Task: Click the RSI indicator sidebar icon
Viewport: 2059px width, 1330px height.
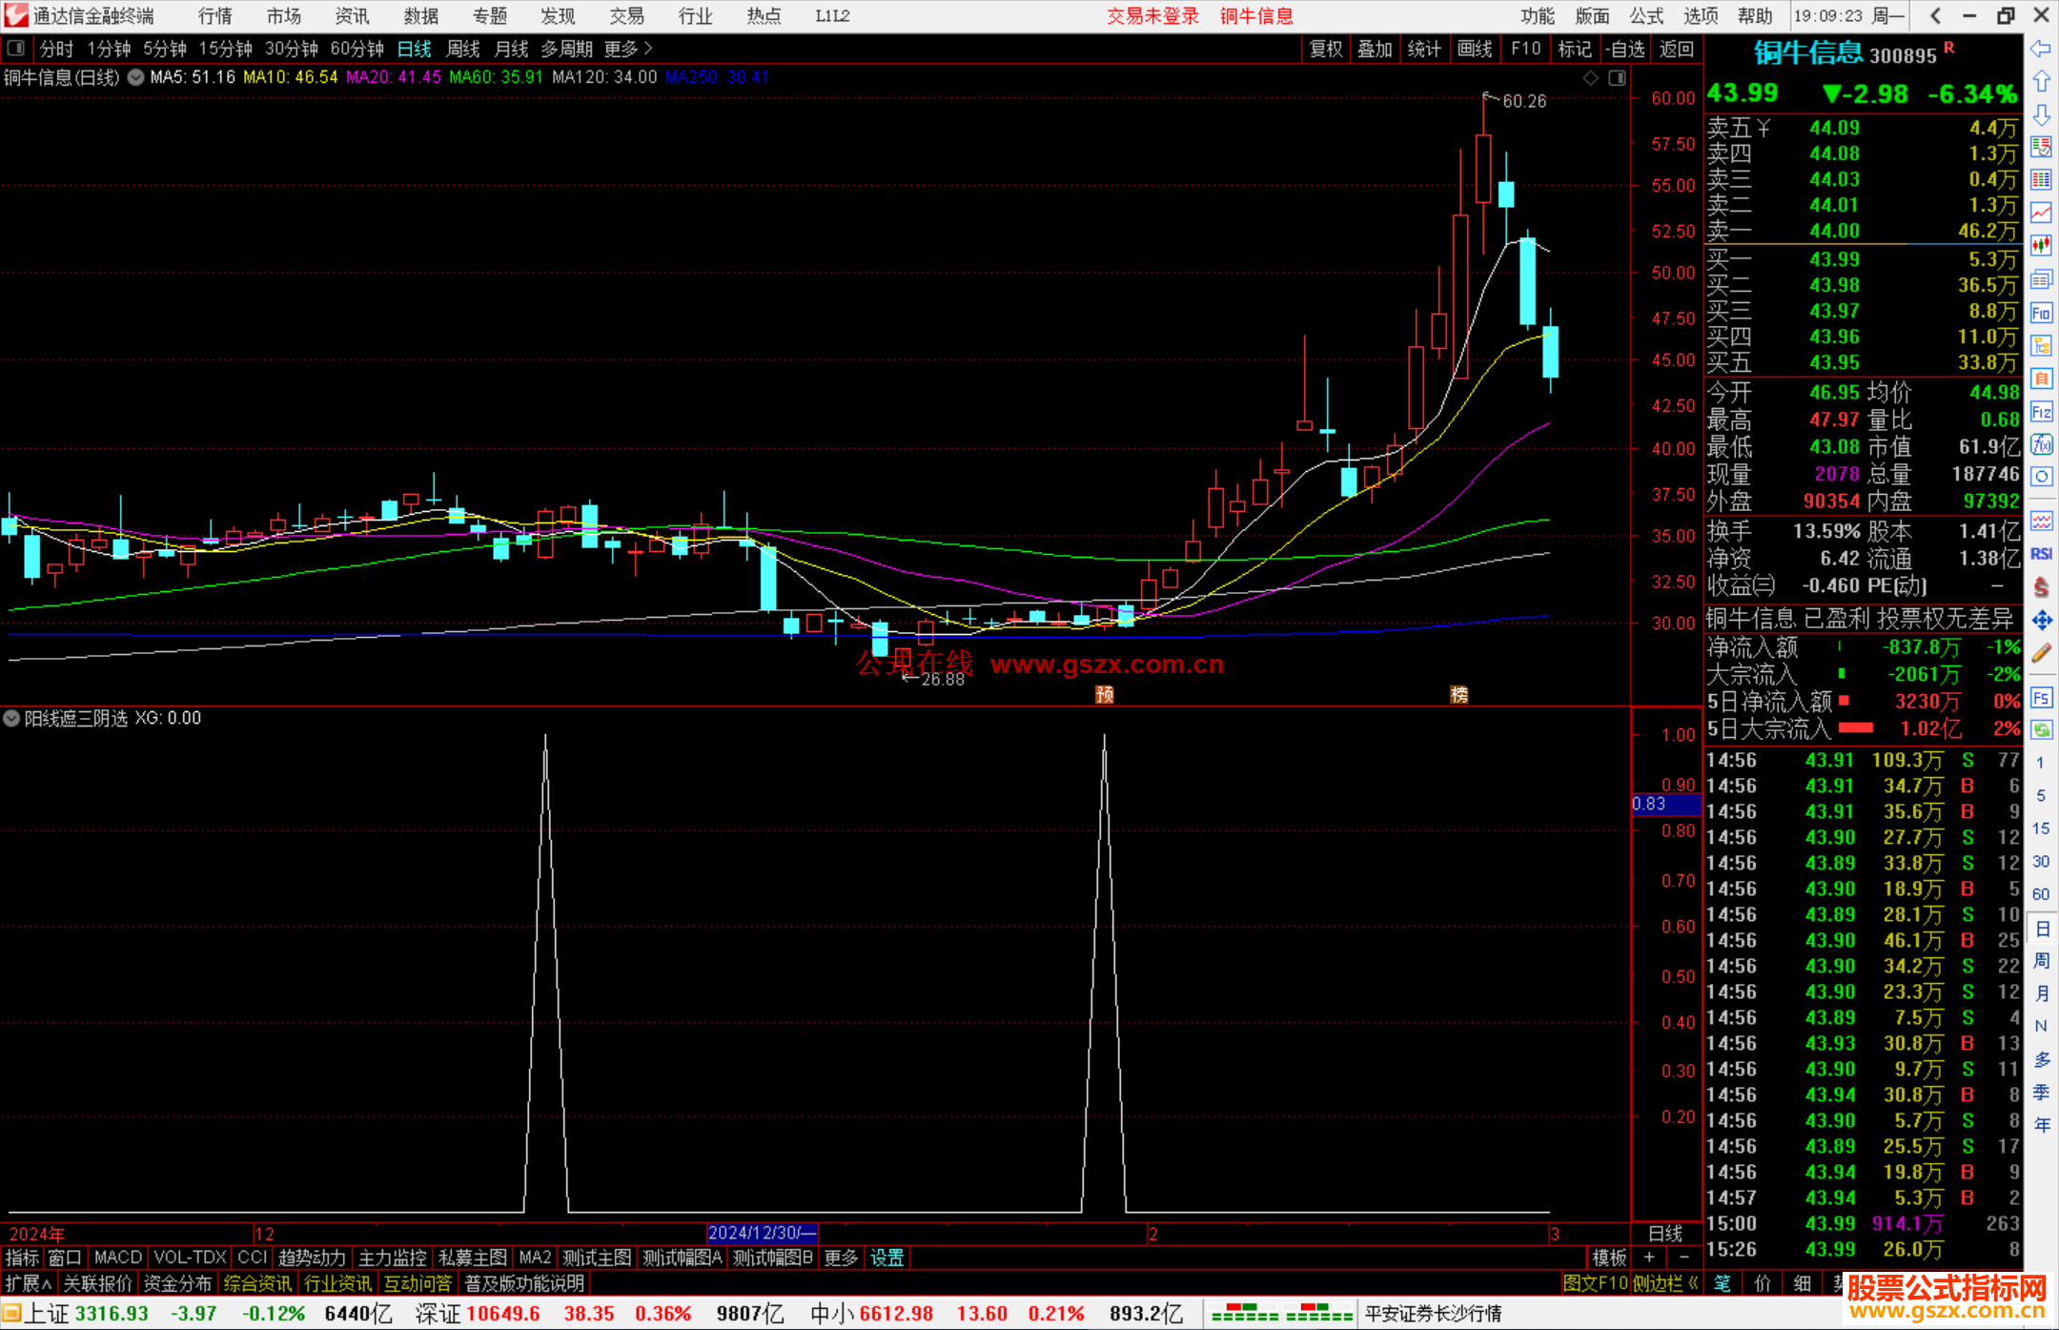Action: (x=2041, y=554)
